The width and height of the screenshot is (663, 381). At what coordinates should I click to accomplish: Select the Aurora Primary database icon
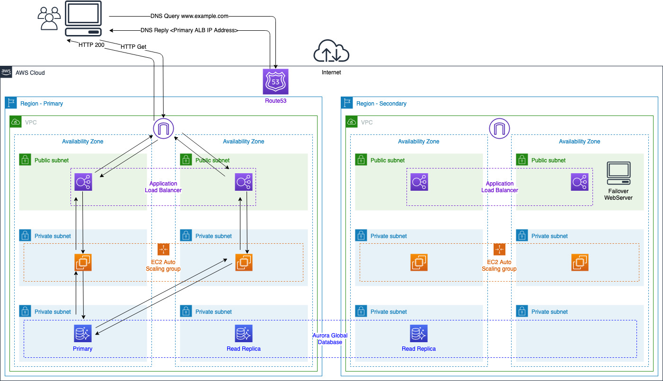(83, 333)
